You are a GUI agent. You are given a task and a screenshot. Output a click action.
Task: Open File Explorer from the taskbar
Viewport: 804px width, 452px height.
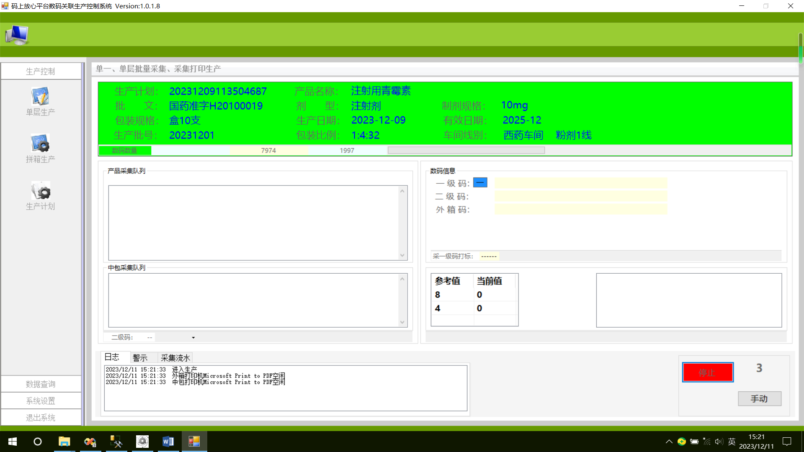click(x=64, y=442)
